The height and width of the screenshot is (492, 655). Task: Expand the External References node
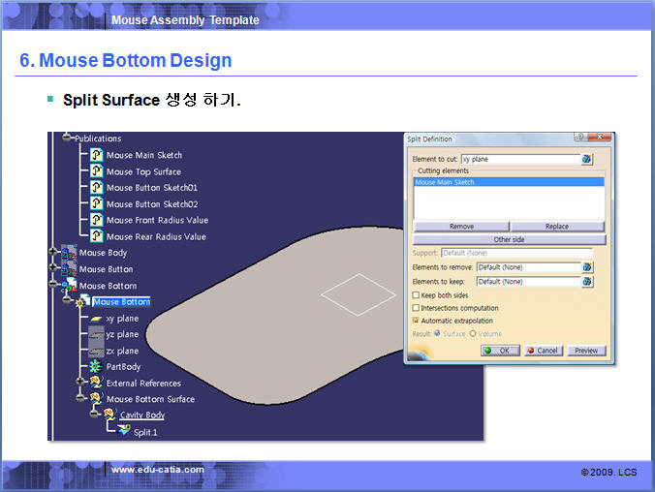(x=81, y=383)
